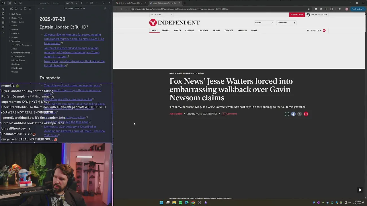The image size is (367, 206).
Task: Toggle Obsidian right sidebar icon
Action: click(91, 3)
